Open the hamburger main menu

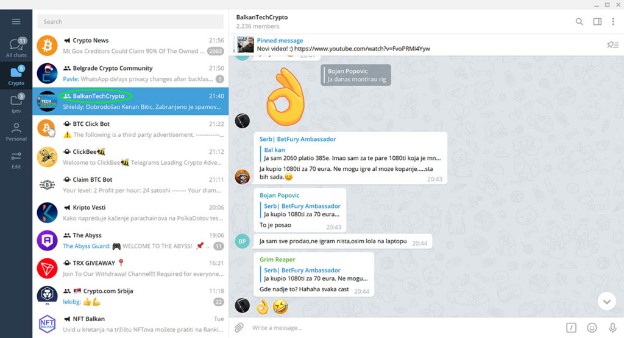[16, 22]
